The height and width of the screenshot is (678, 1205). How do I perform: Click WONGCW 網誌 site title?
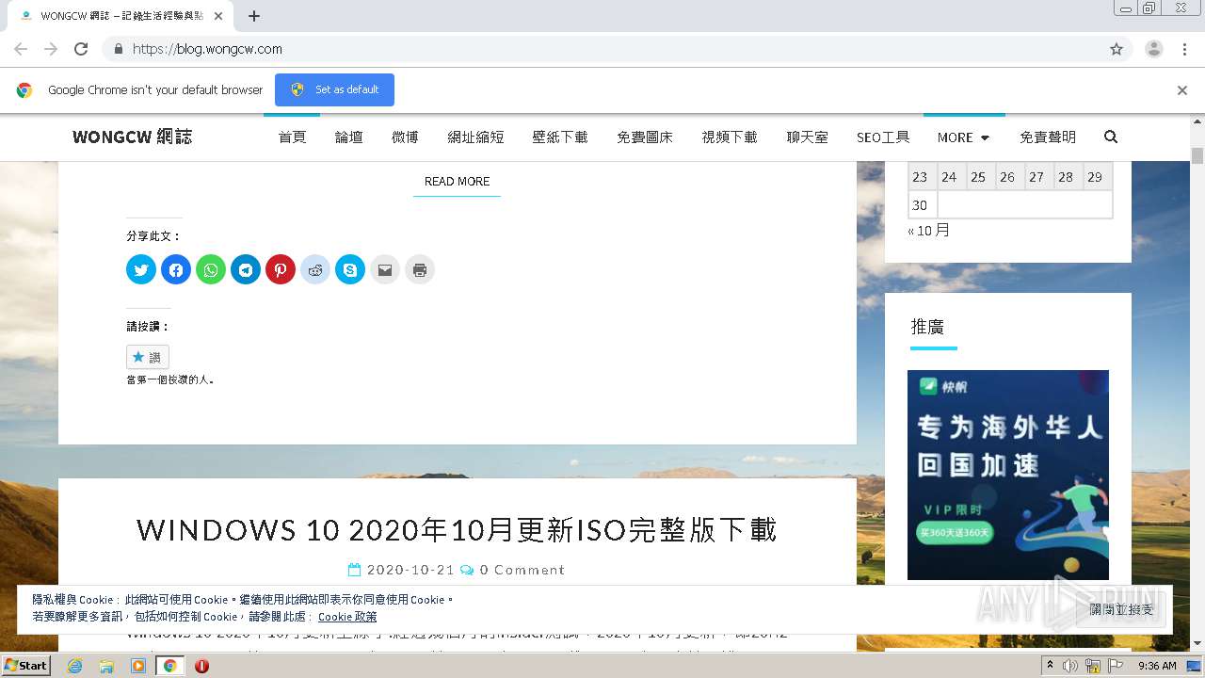click(132, 137)
